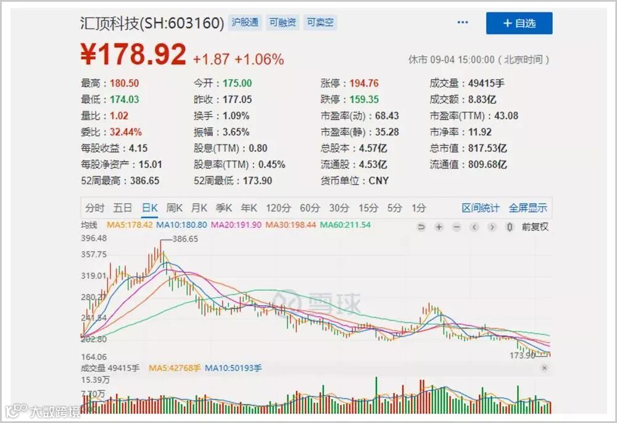Move chart left with the left chevron icon
This screenshot has height=423, width=617.
[474, 227]
